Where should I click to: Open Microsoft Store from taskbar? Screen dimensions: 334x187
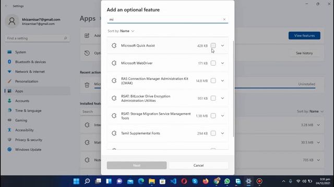(x=162, y=181)
